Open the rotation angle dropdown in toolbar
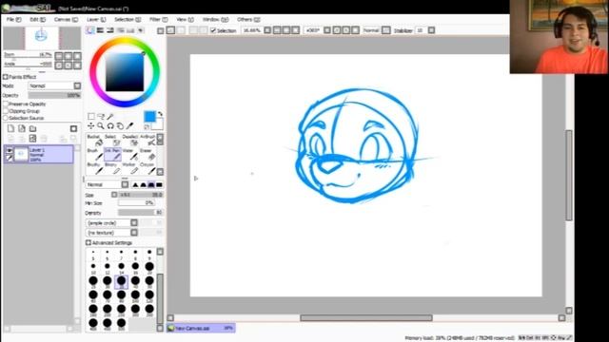Image resolution: width=609 pixels, height=342 pixels. click(327, 30)
